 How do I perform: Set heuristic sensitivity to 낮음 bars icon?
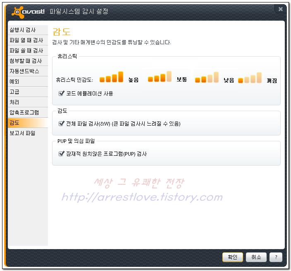[x=207, y=77]
